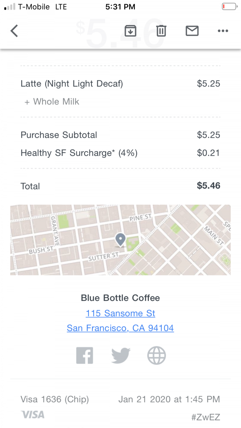Tap the battery status indicator

pos(229,6)
